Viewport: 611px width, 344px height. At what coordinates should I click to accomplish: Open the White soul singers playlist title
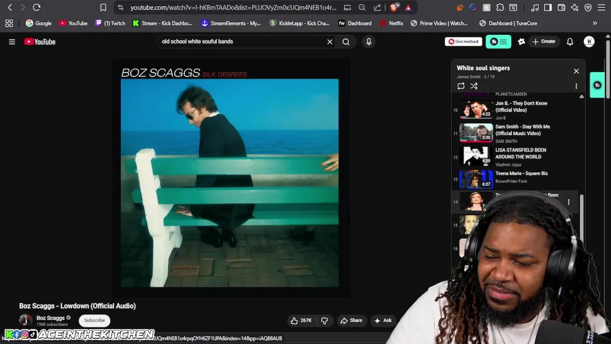point(483,68)
